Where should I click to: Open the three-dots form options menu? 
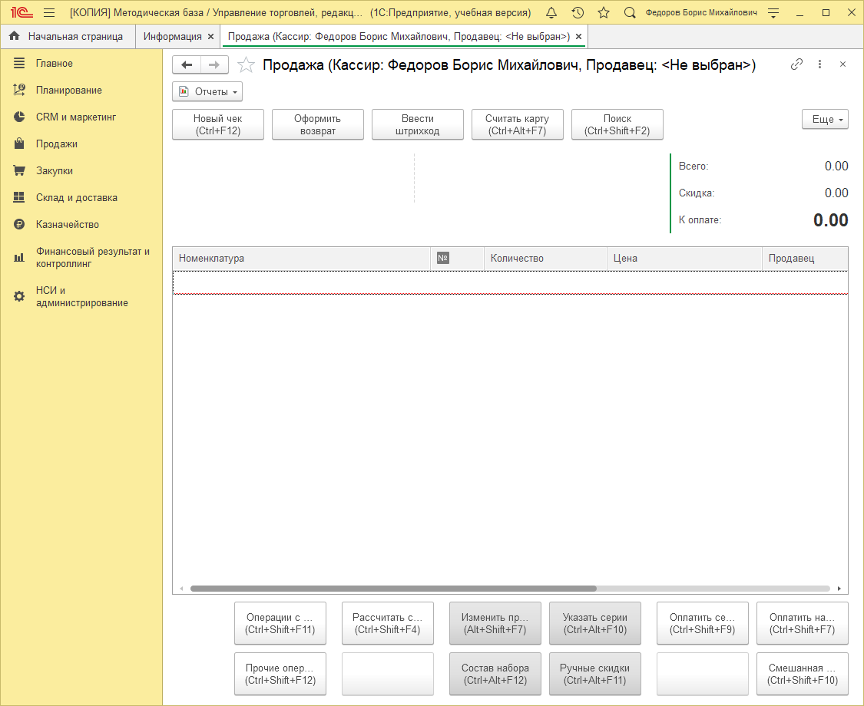pos(819,64)
